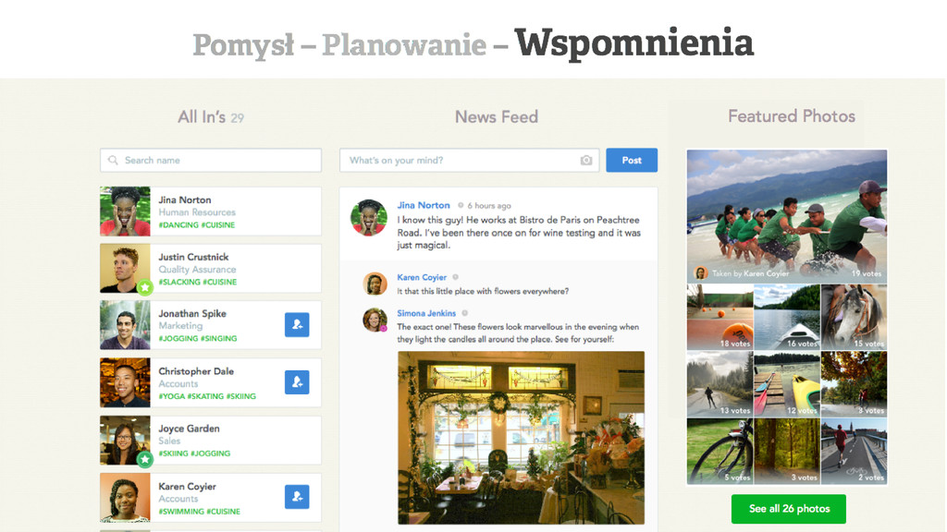
Task: Click the 'See all 26 photos' button
Action: 789,509
